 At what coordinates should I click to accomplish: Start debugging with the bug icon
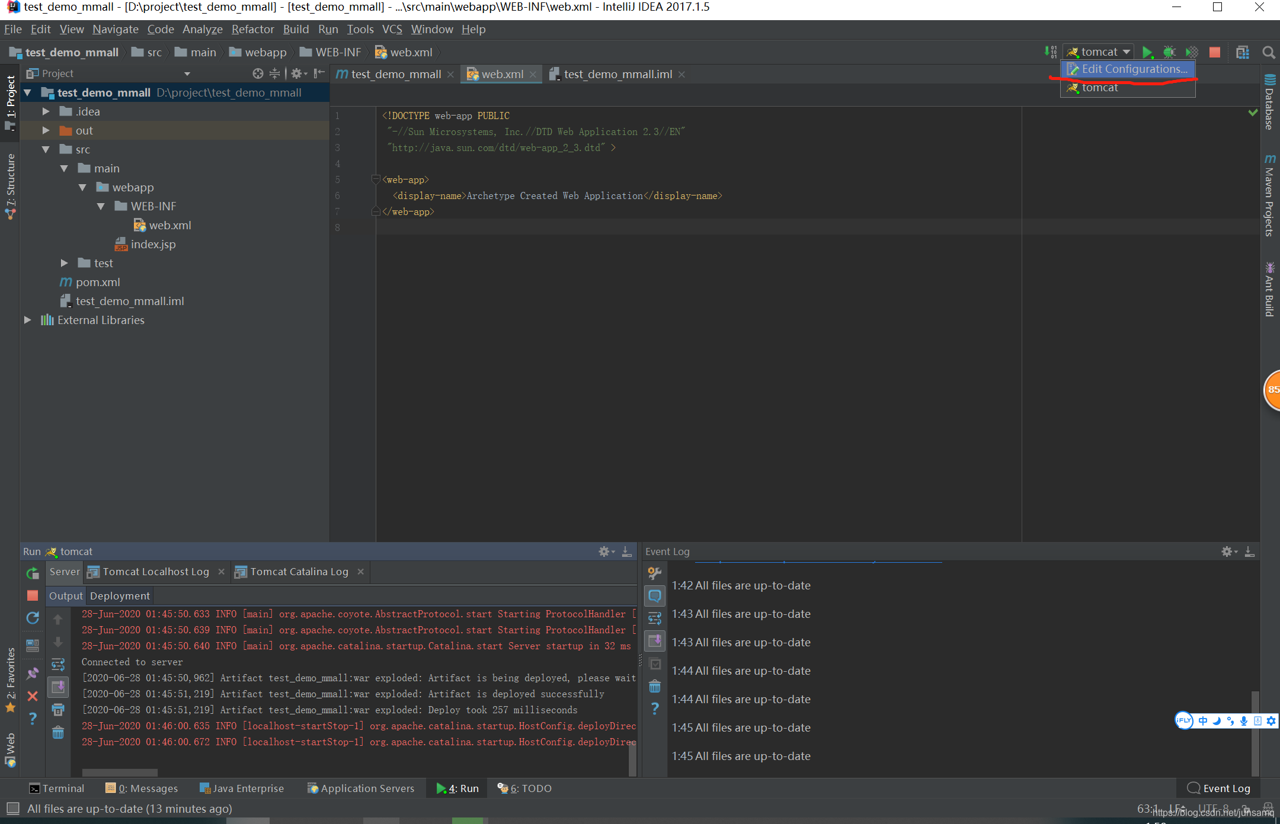tap(1169, 52)
